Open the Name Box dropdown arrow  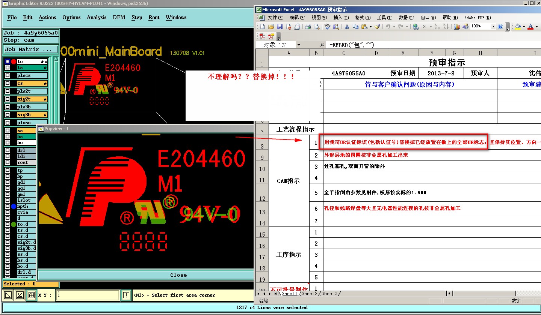coord(299,45)
